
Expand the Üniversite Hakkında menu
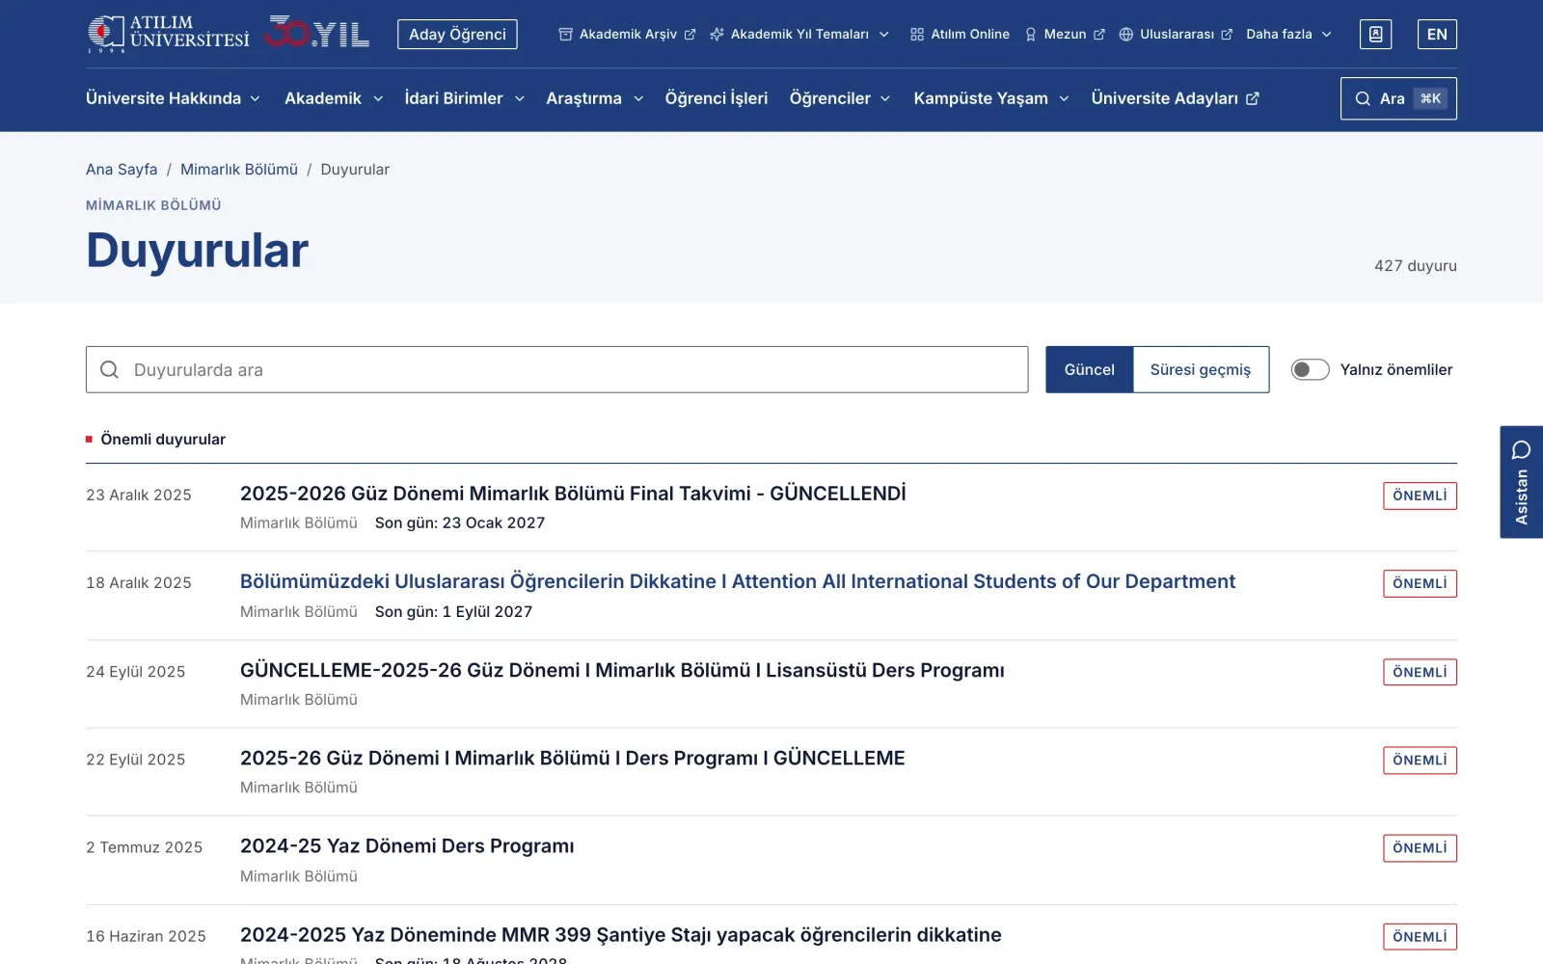click(173, 98)
